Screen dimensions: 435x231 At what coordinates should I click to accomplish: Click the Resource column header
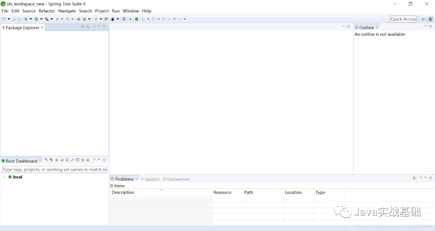228,192
